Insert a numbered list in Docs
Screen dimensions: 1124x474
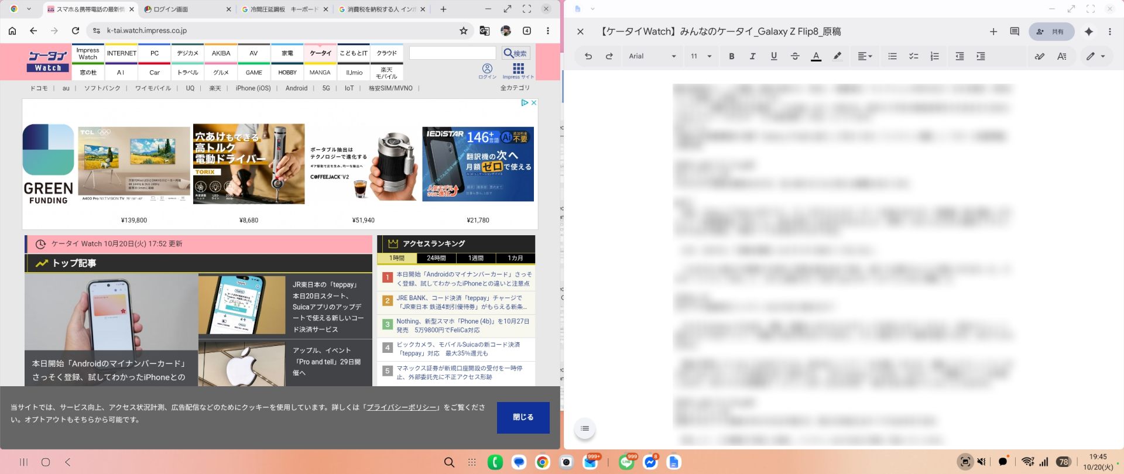tap(934, 56)
